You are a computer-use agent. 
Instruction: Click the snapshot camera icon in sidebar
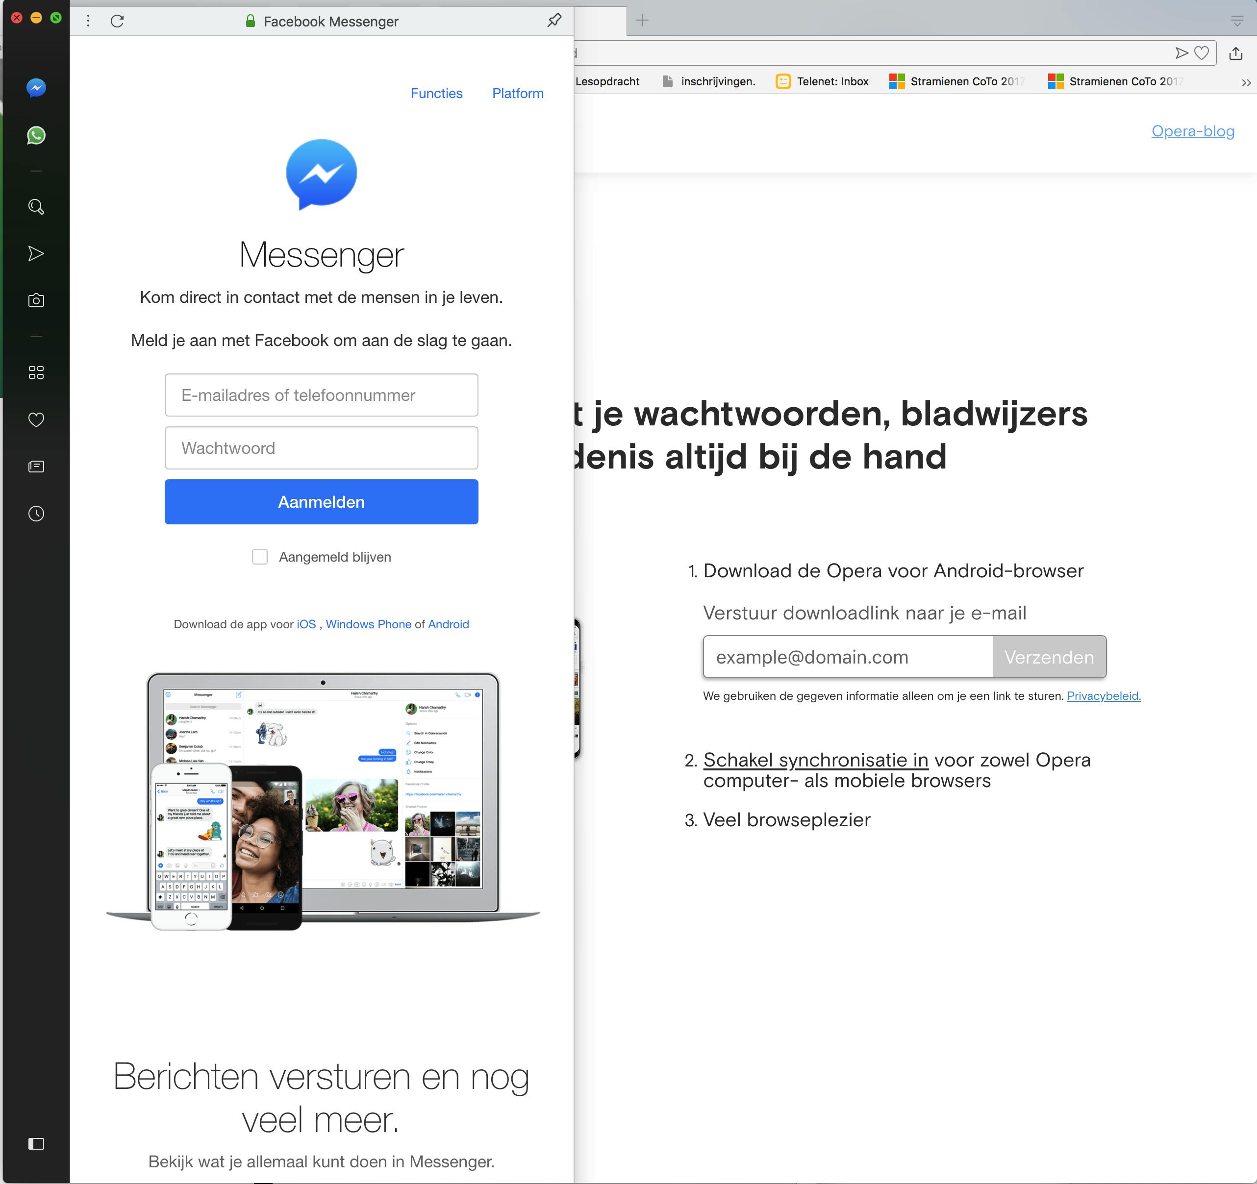(36, 300)
